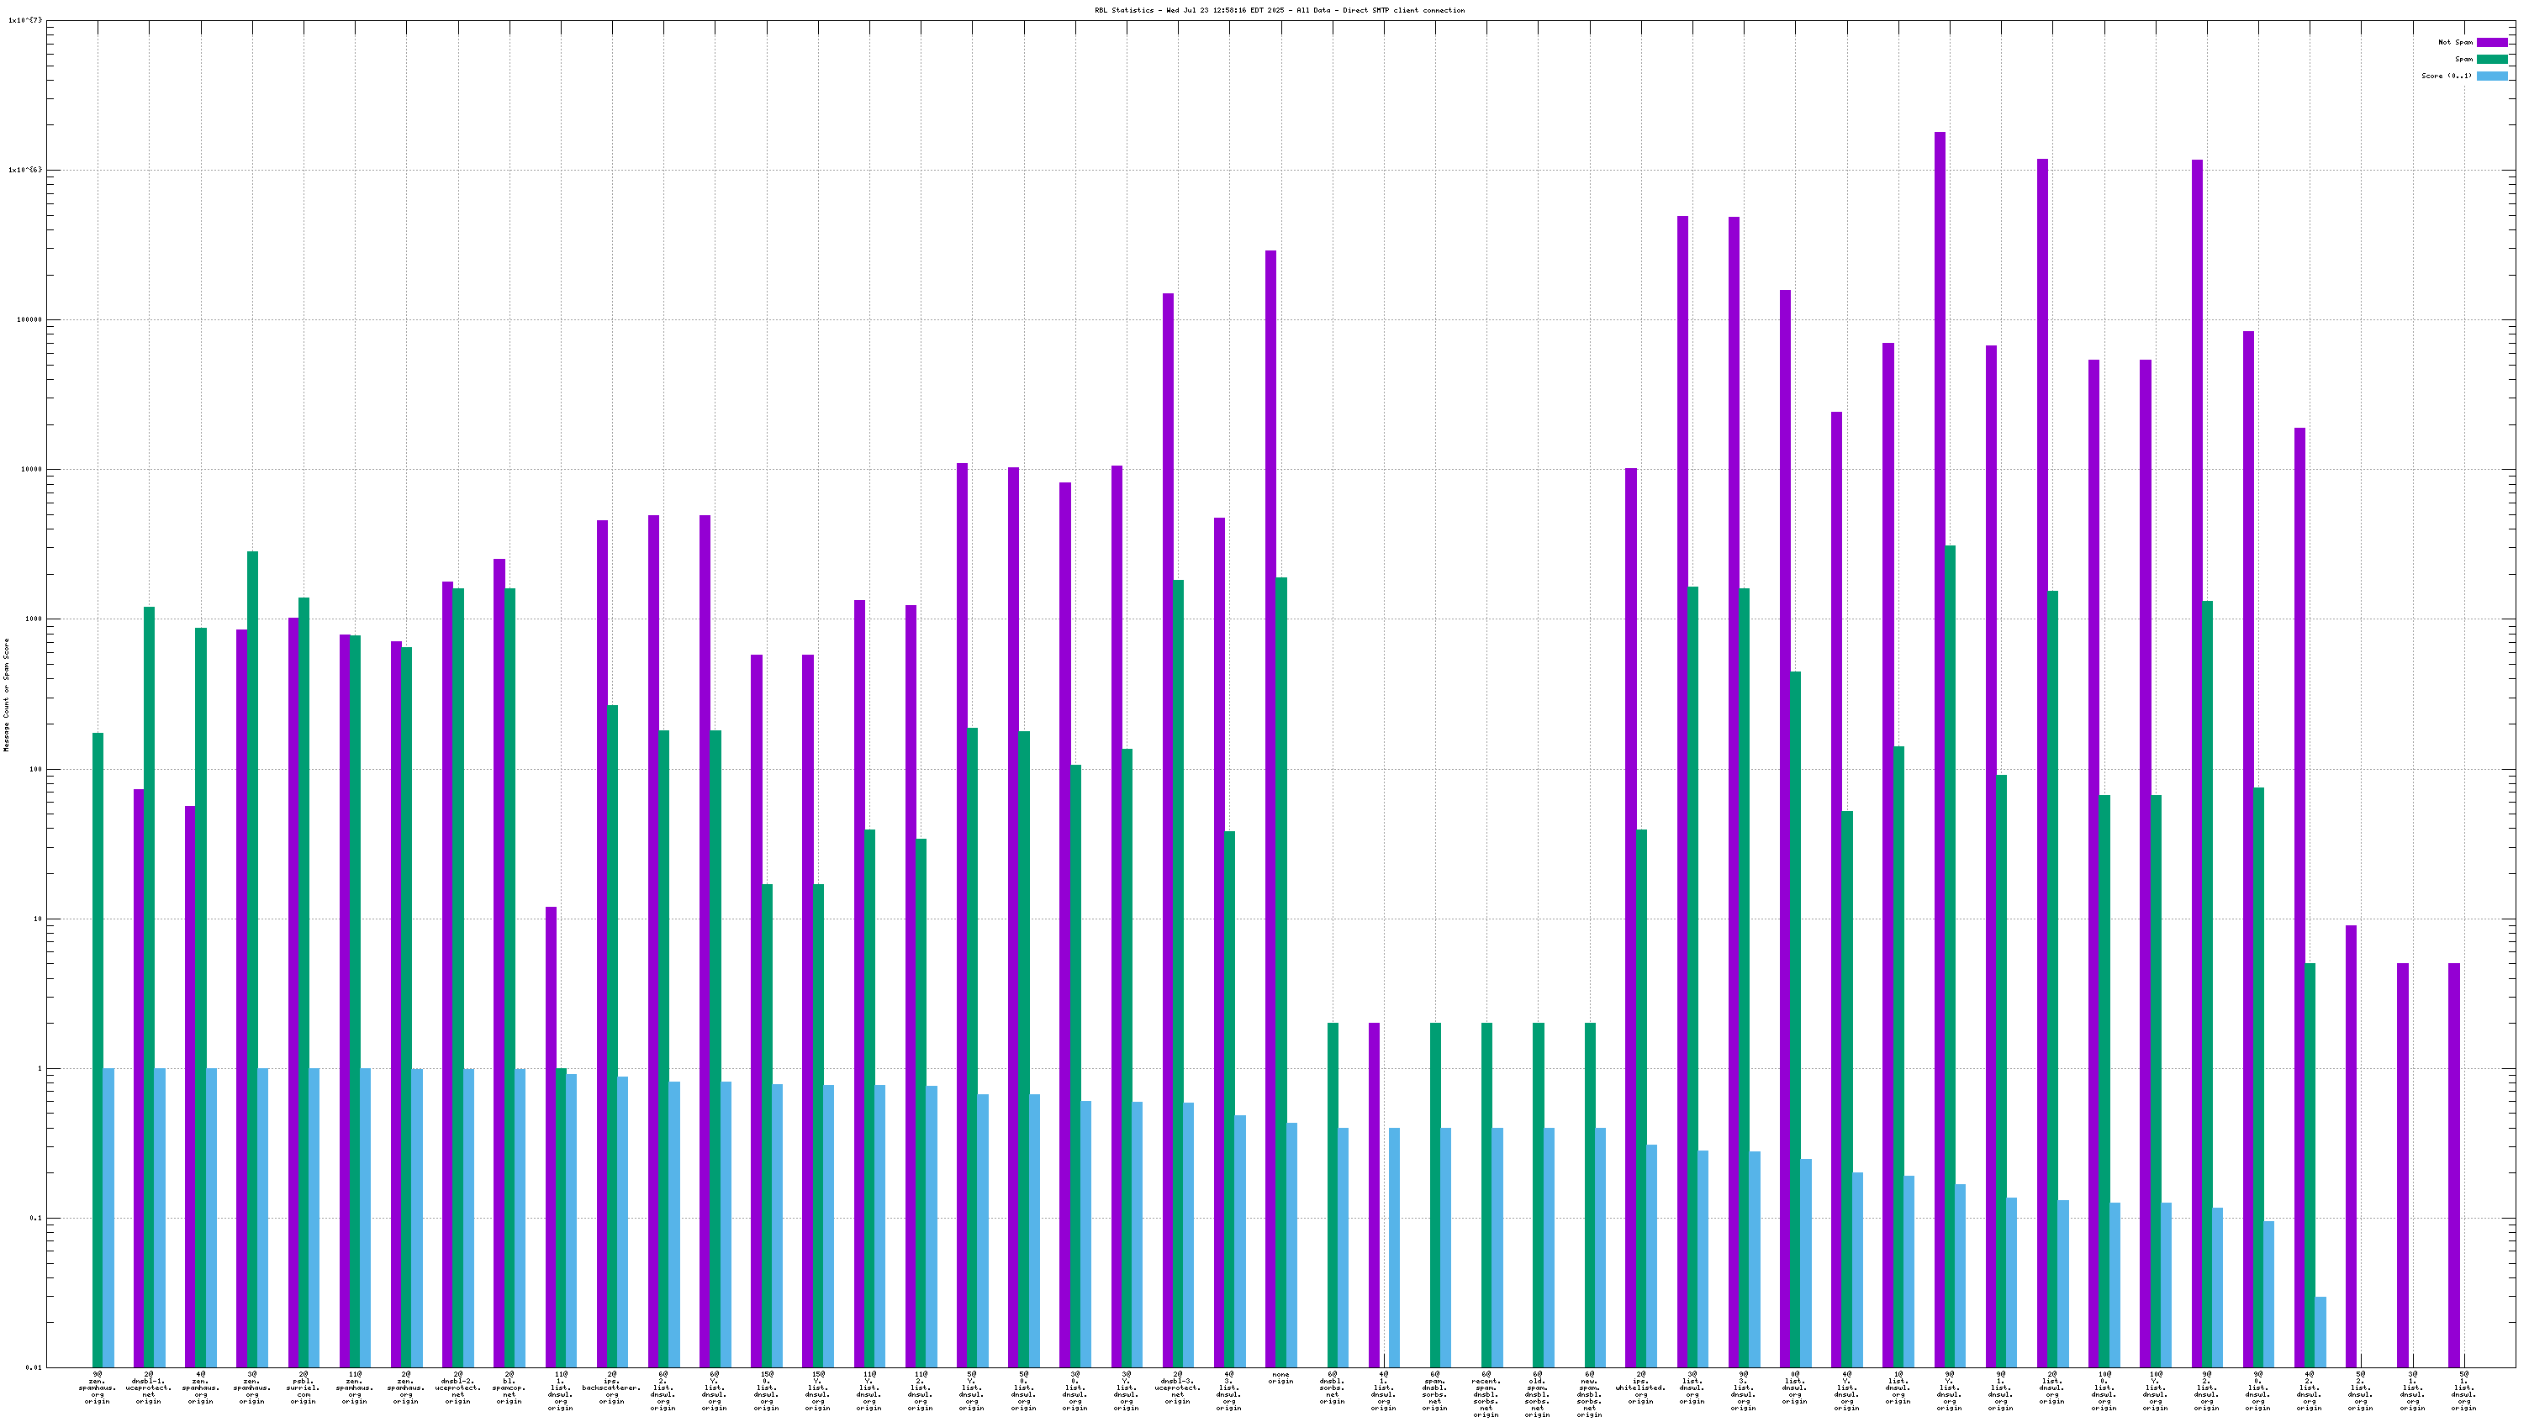Click the ips.backscatterer.org origin axis label
The image size is (2529, 1422).
point(610,1387)
